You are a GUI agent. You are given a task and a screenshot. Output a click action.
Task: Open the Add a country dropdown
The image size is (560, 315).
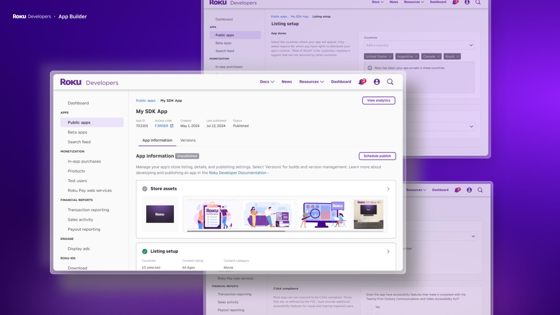point(419,45)
